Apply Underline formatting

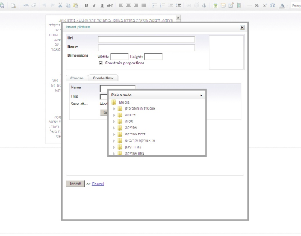tap(102, 5)
